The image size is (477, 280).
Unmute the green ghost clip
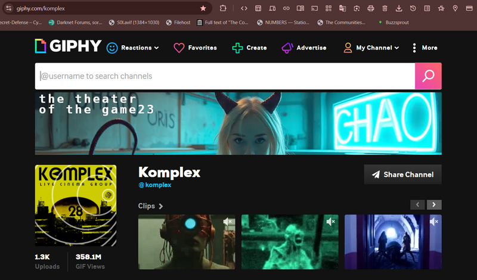(331, 222)
